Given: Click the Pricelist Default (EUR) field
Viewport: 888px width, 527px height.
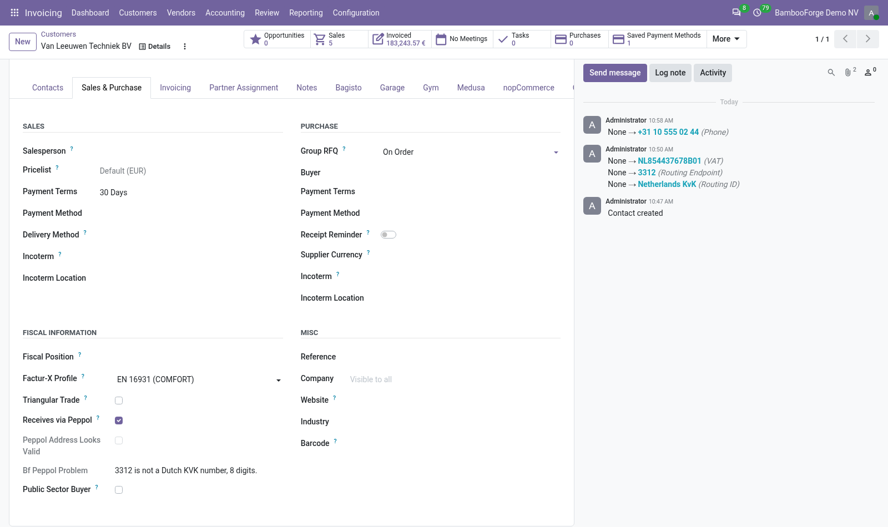Looking at the screenshot, I should point(190,171).
